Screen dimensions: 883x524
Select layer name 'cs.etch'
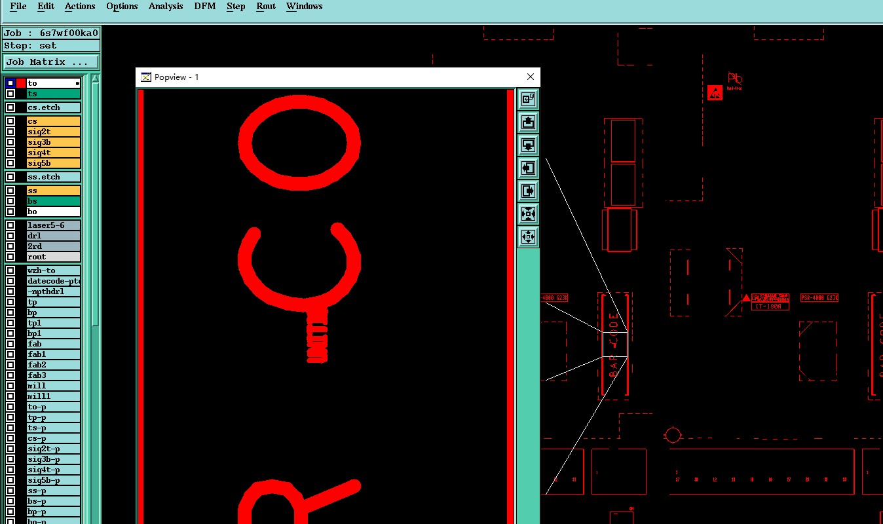click(53, 107)
